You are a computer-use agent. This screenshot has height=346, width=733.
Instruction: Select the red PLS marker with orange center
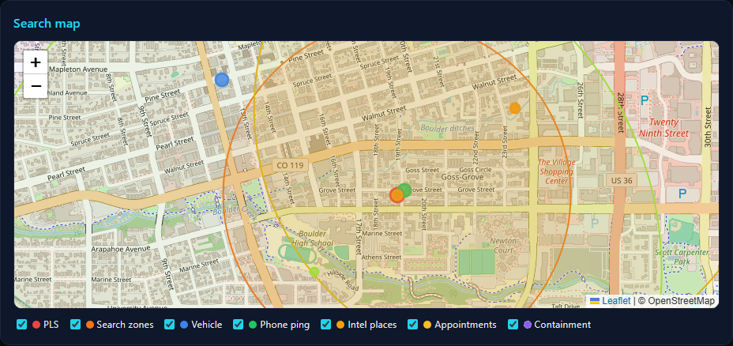(397, 195)
